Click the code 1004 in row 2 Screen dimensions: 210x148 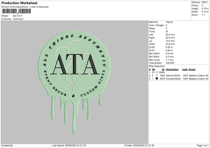[x=185, y=76]
